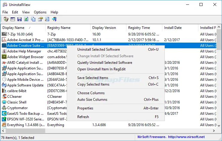
Task: Click the 2/12/2017 install date cell
Action: (172, 40)
